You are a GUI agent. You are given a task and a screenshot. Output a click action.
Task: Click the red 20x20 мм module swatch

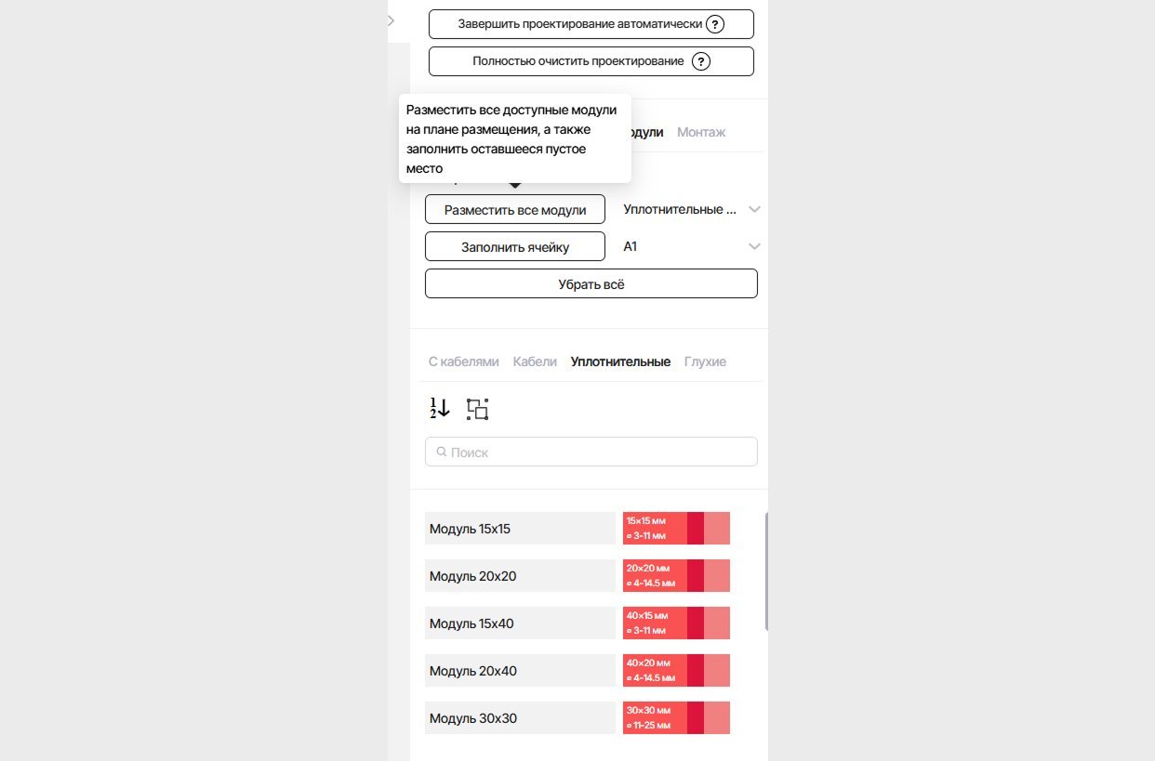pos(676,576)
